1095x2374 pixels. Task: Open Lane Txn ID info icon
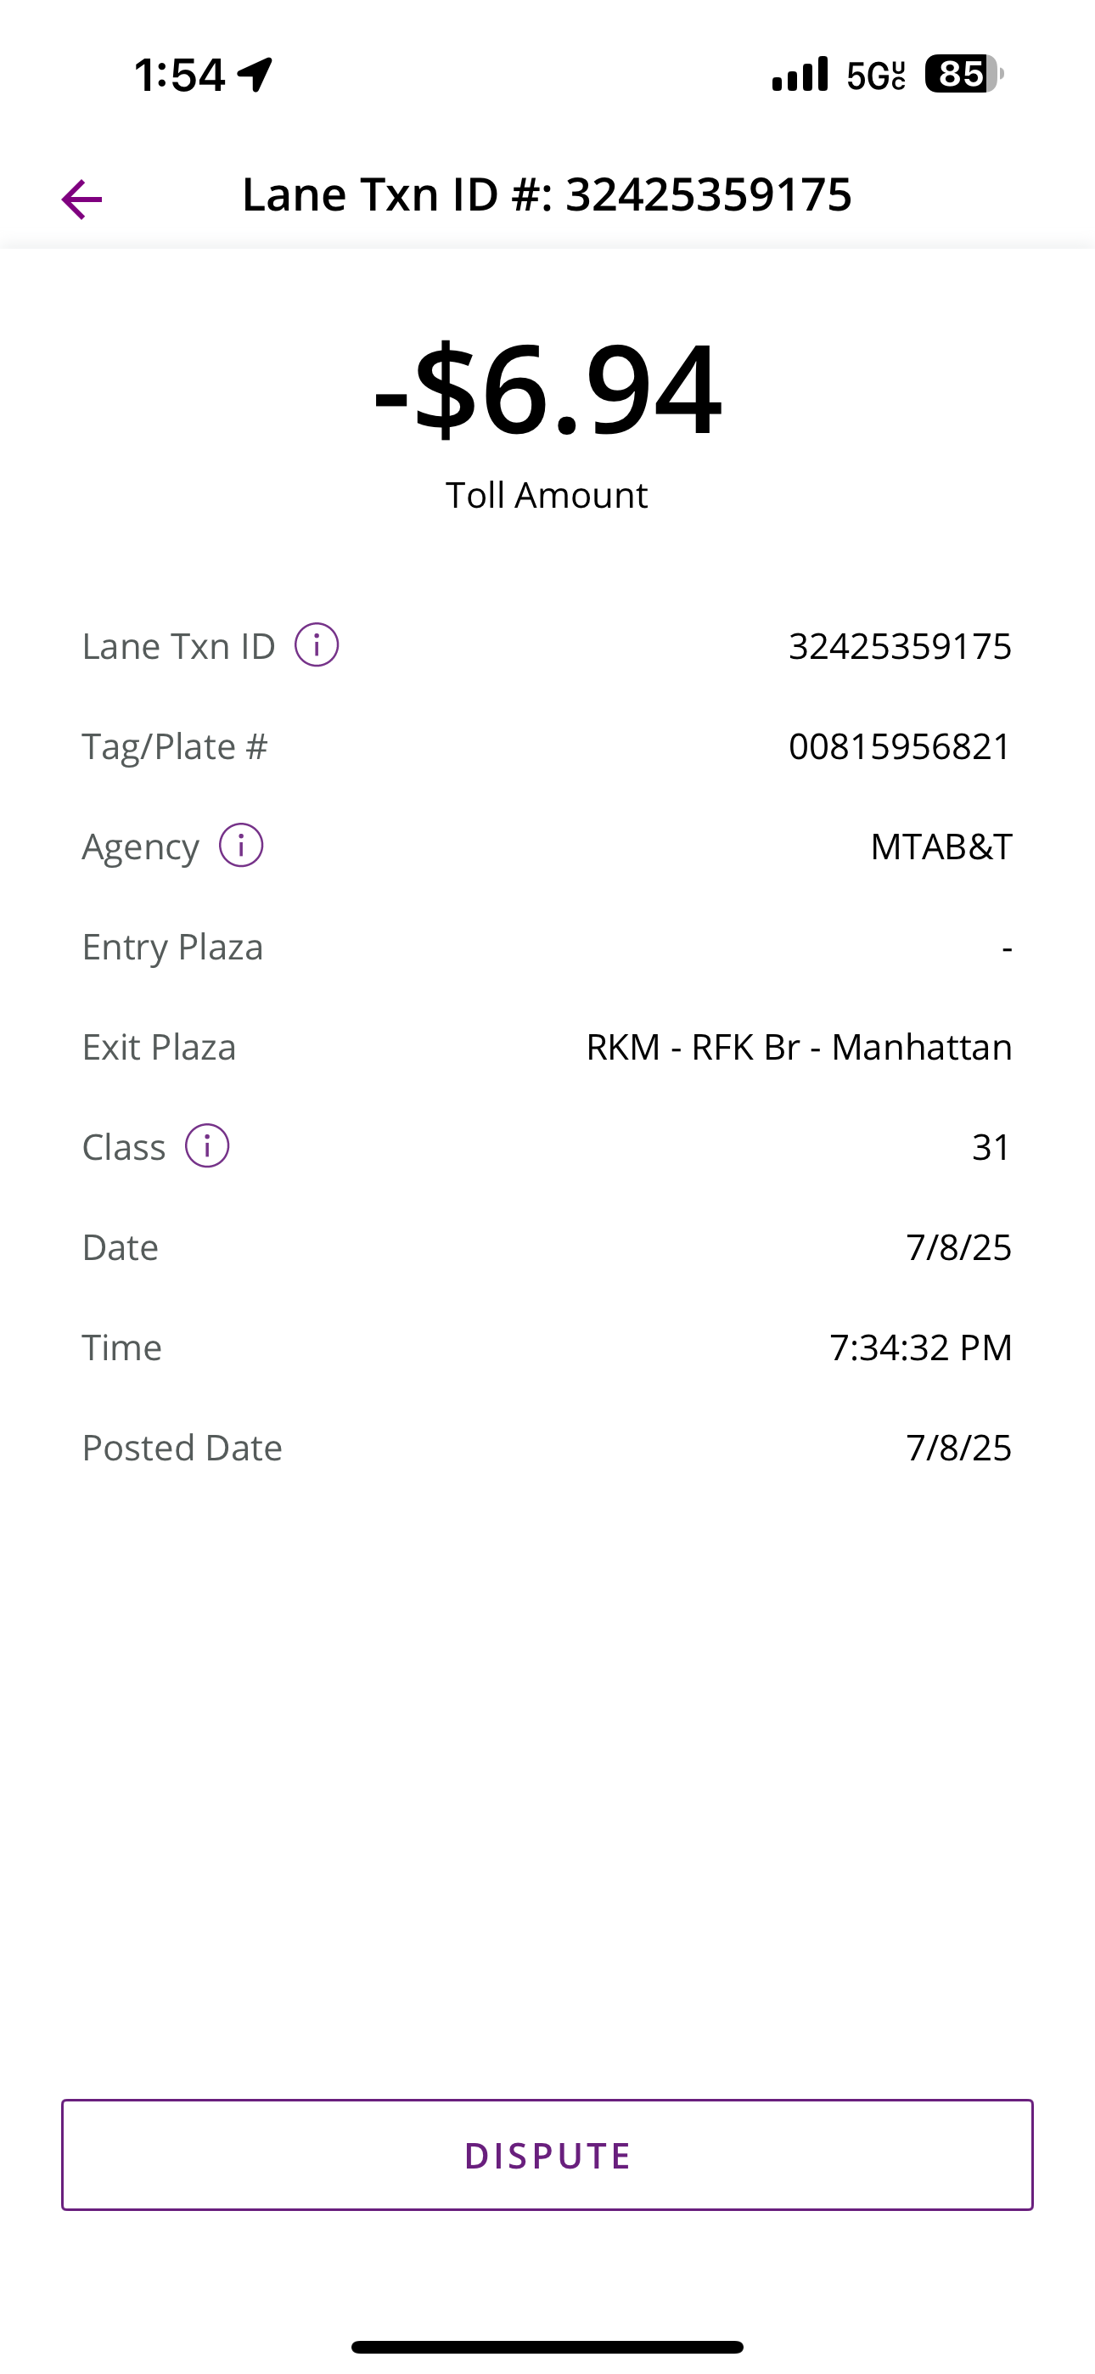pyautogui.click(x=316, y=645)
